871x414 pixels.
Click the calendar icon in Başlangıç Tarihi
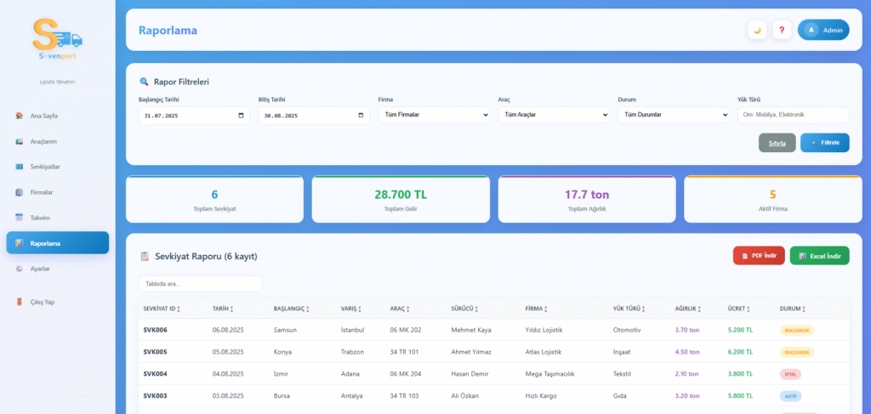[x=242, y=116]
